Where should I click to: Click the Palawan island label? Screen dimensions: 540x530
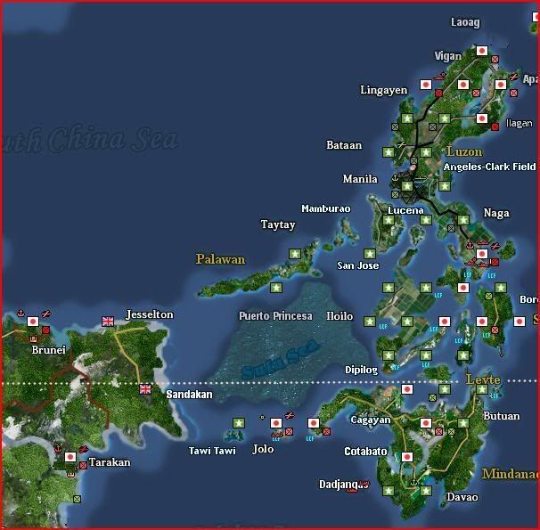pyautogui.click(x=220, y=259)
